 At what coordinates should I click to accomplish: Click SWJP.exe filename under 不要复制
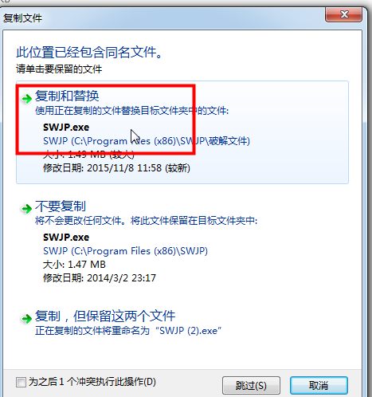pos(66,238)
